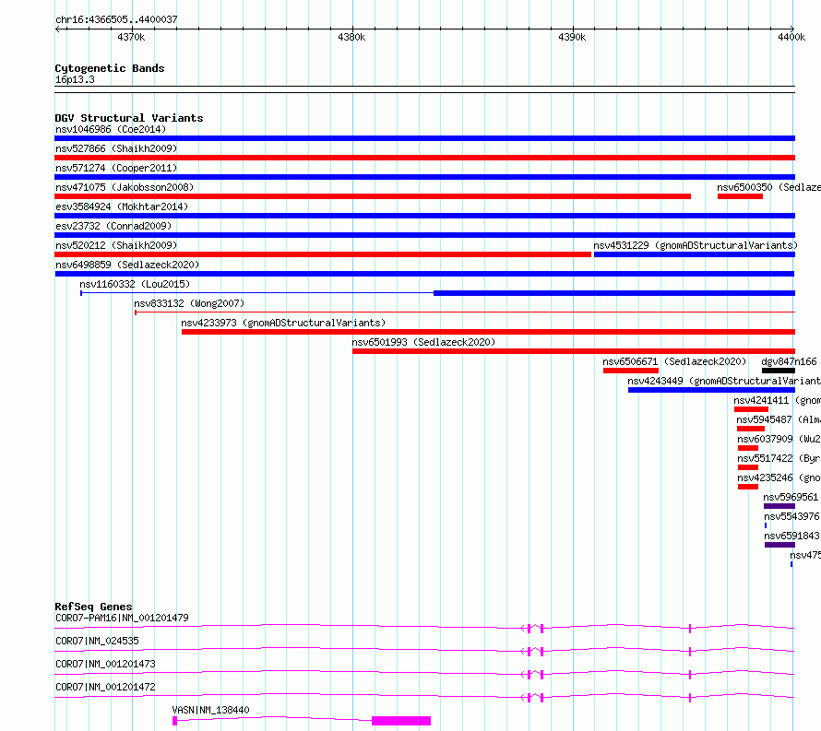The width and height of the screenshot is (821, 731).
Task: Click the nsv1046986 (Coe2014) variant label
Action: click(x=111, y=129)
